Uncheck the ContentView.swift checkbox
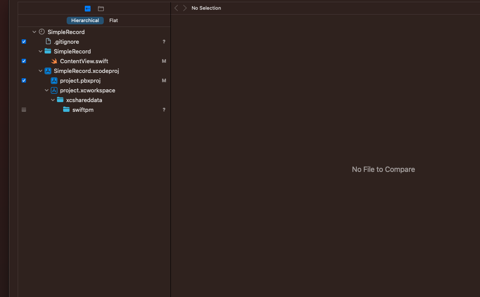The width and height of the screenshot is (480, 297). coord(24,61)
